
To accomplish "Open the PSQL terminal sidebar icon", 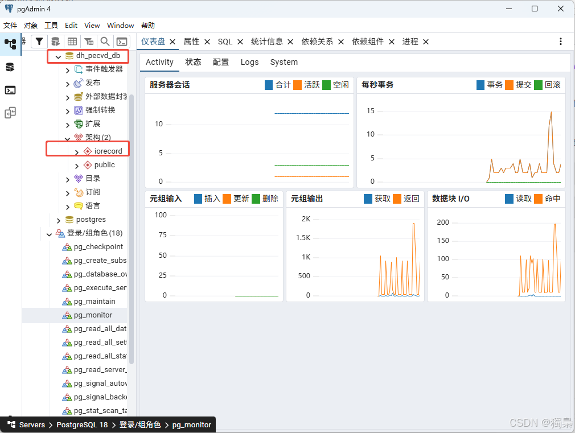I will [10, 90].
